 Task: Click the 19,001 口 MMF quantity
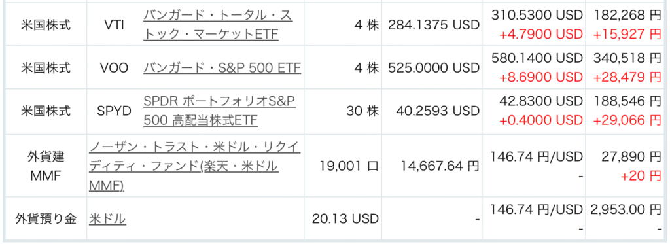coord(349,166)
